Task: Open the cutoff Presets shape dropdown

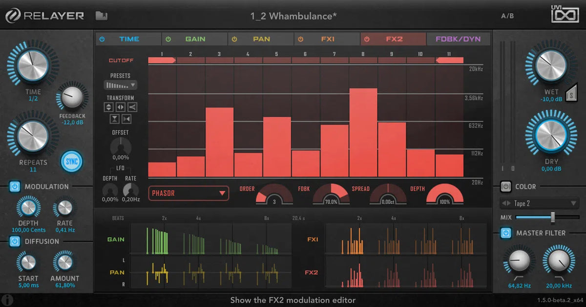Action: [x=120, y=85]
